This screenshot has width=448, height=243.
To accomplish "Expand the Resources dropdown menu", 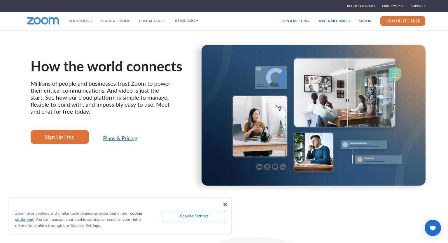I will (x=186, y=21).
